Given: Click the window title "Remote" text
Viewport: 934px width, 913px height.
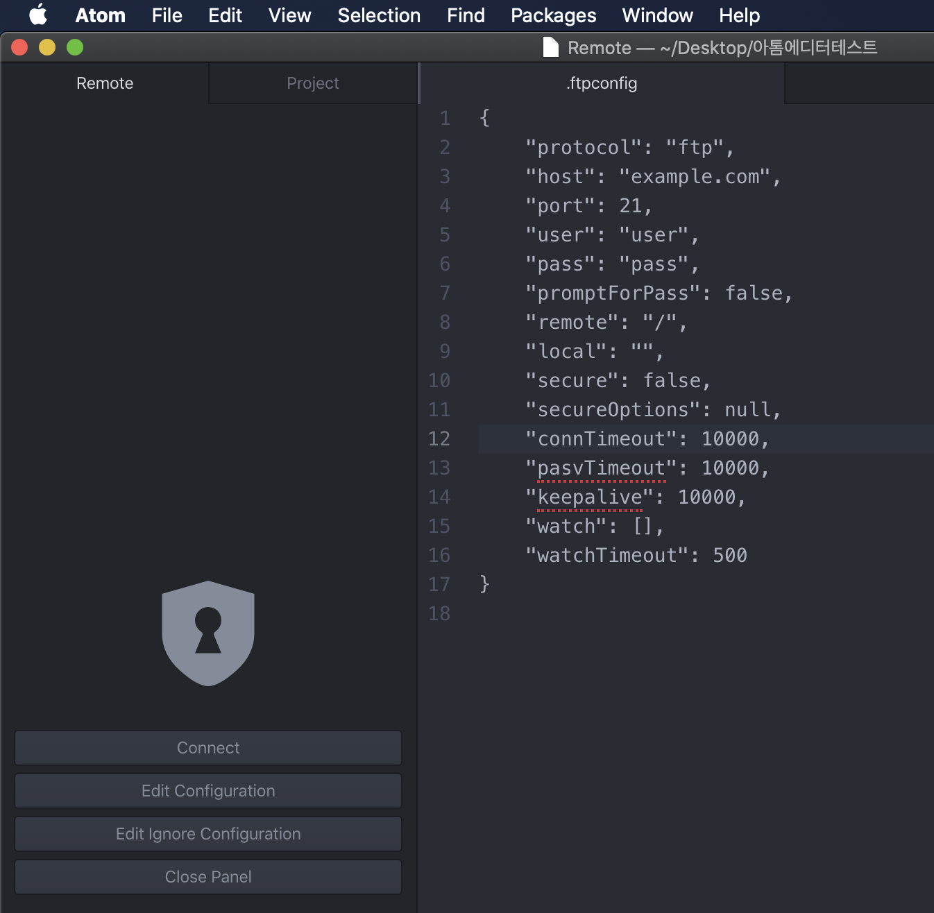Looking at the screenshot, I should point(600,48).
